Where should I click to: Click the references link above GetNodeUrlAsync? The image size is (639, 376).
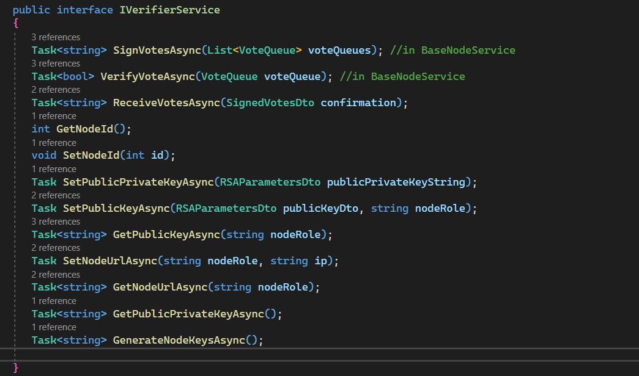click(56, 275)
